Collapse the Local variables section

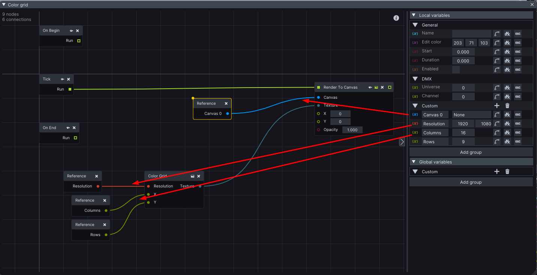tap(414, 15)
